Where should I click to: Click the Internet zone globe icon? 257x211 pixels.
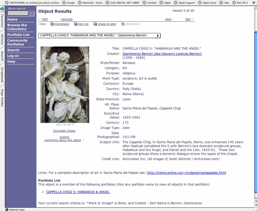(7, 209)
